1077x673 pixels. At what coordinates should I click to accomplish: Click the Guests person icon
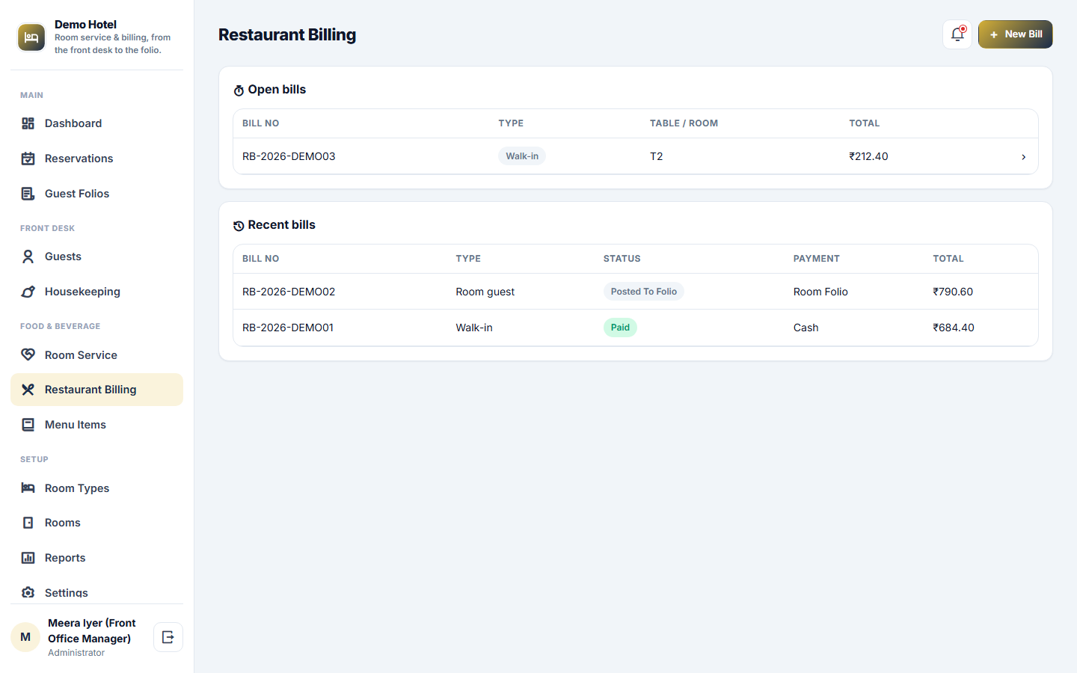coord(28,256)
